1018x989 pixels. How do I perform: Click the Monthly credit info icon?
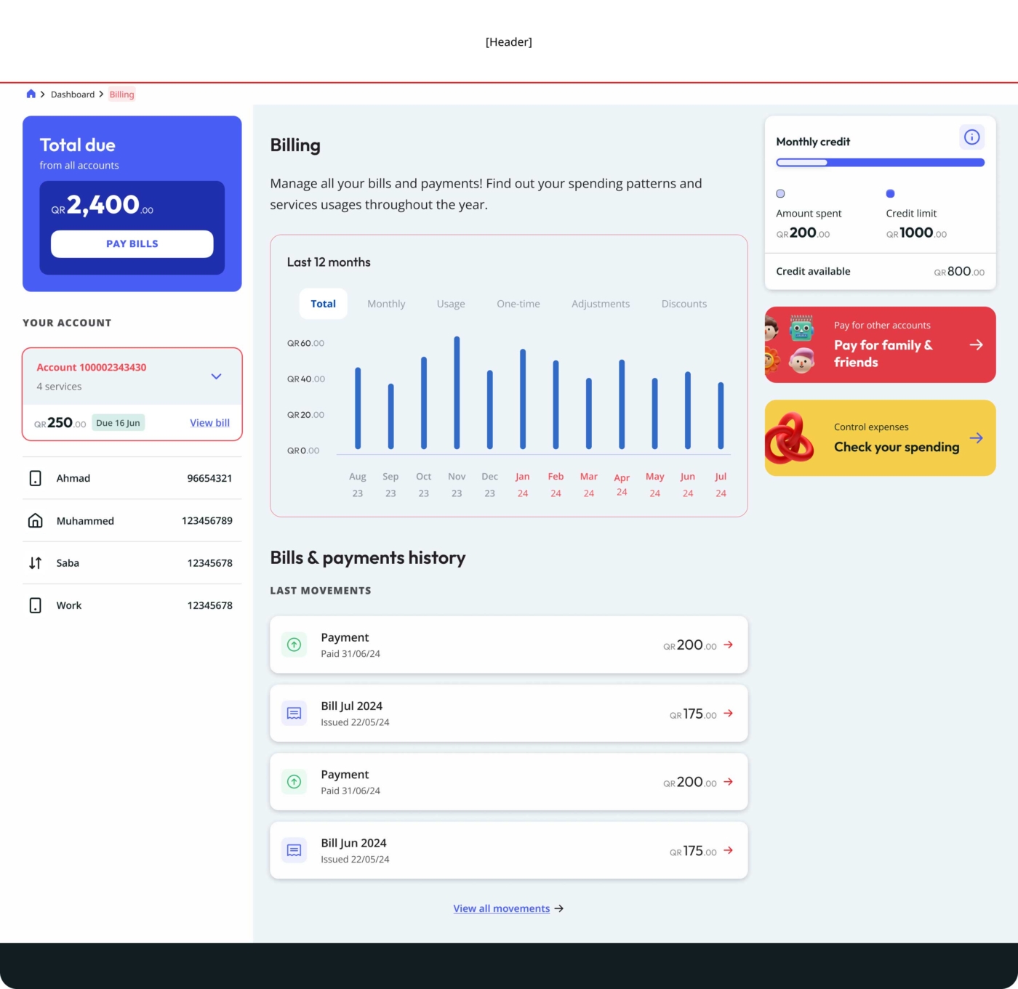click(971, 137)
